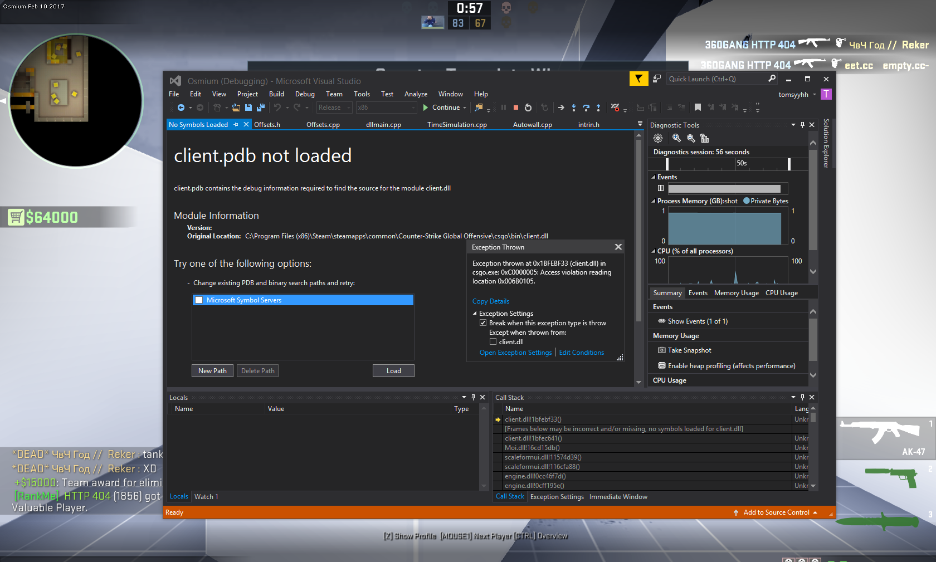
Task: Click the Copy Details link
Action: coord(491,301)
